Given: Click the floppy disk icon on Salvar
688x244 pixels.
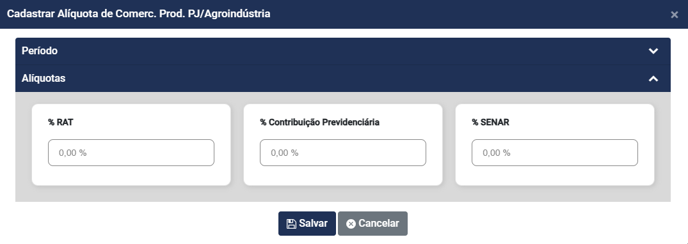Looking at the screenshot, I should click(291, 224).
